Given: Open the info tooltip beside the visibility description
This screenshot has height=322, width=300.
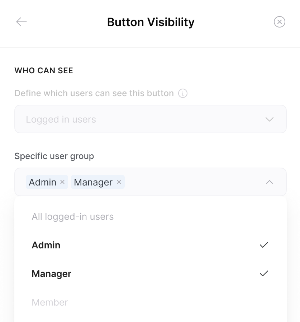Looking at the screenshot, I should tap(183, 93).
